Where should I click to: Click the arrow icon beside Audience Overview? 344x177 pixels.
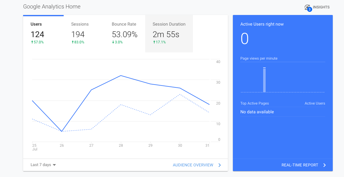pos(220,165)
